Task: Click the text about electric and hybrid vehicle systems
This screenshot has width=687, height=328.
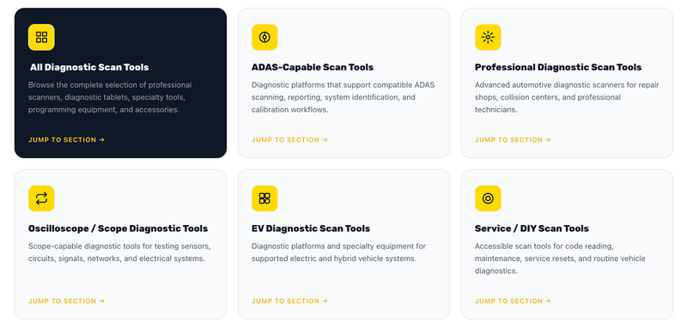Action: tap(338, 252)
